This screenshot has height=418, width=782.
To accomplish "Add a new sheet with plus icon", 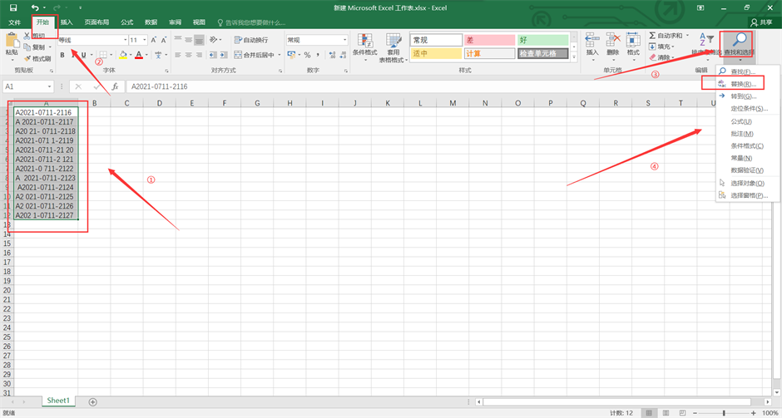I will [x=92, y=401].
